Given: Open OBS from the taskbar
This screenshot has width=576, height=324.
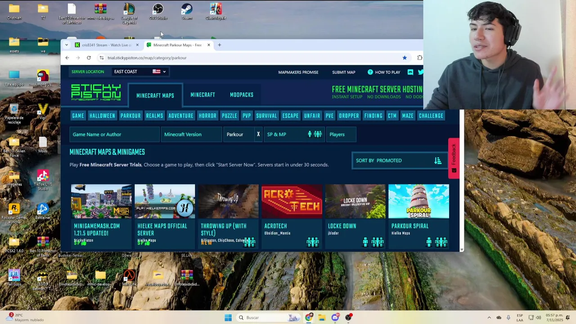Looking at the screenshot, I should 349,318.
